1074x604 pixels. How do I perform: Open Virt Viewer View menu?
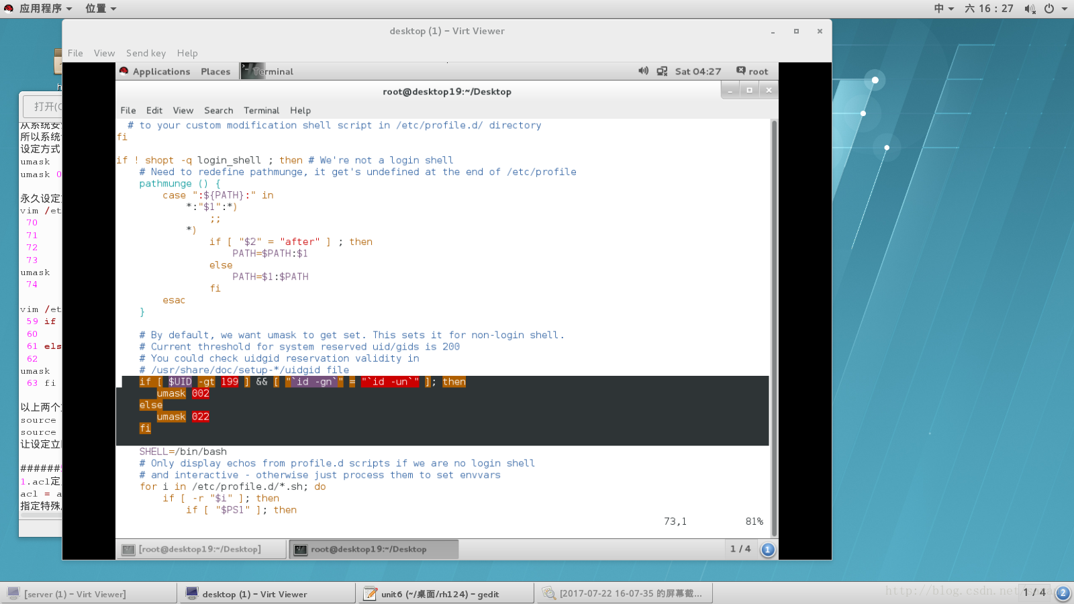click(104, 53)
